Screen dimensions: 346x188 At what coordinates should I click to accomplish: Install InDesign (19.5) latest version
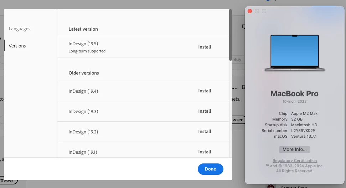205,47
